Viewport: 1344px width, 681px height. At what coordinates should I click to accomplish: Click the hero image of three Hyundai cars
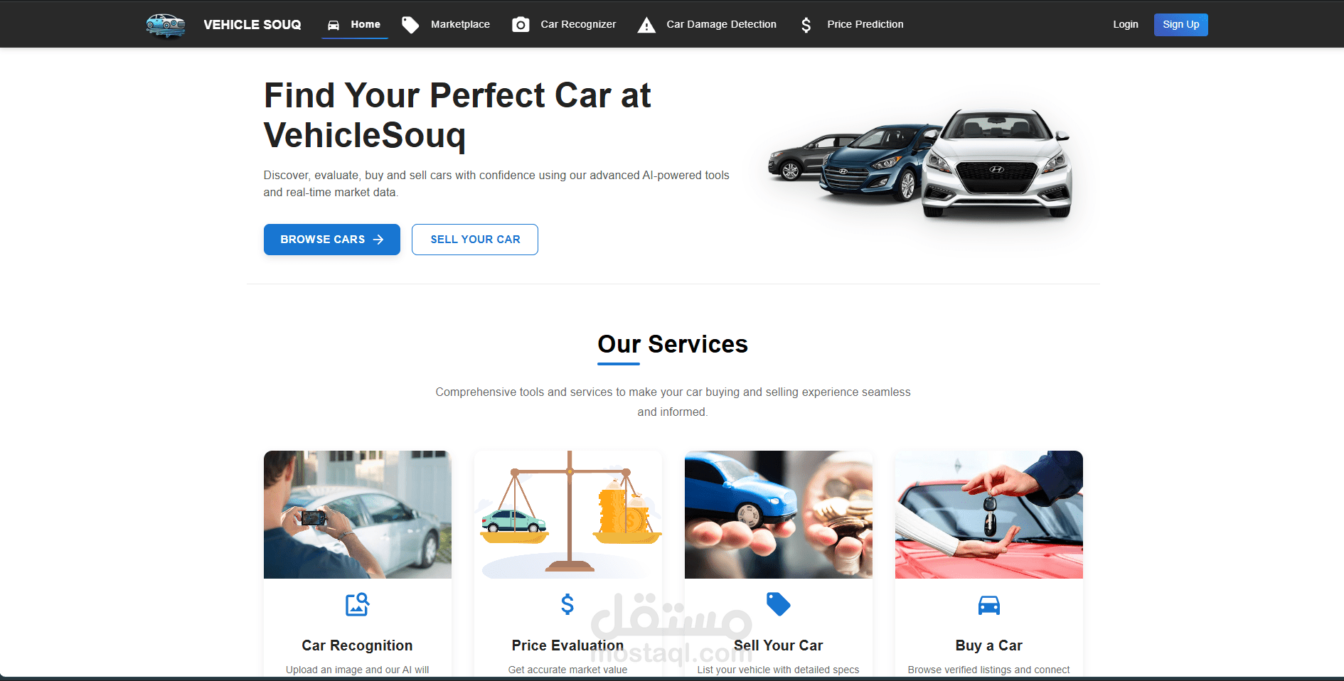[x=921, y=165]
